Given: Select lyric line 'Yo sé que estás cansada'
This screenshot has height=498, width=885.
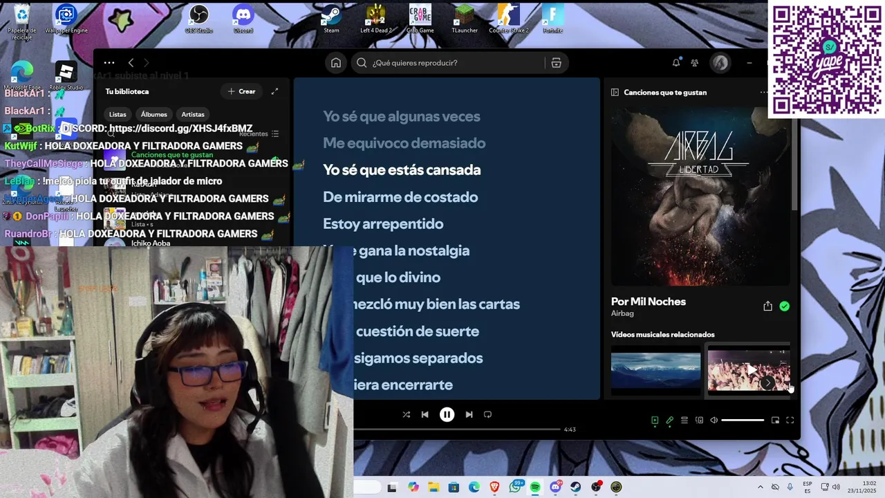Looking at the screenshot, I should tap(402, 170).
